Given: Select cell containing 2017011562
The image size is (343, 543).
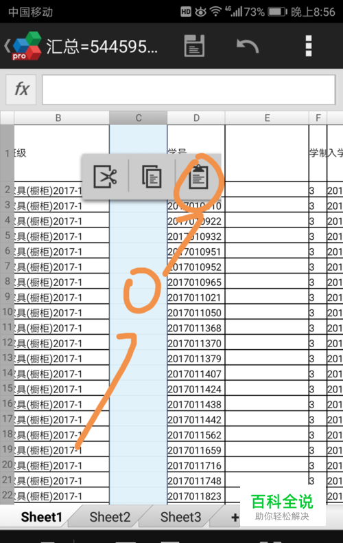Looking at the screenshot, I should coord(196,434).
